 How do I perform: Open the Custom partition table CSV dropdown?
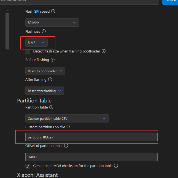point(67,118)
